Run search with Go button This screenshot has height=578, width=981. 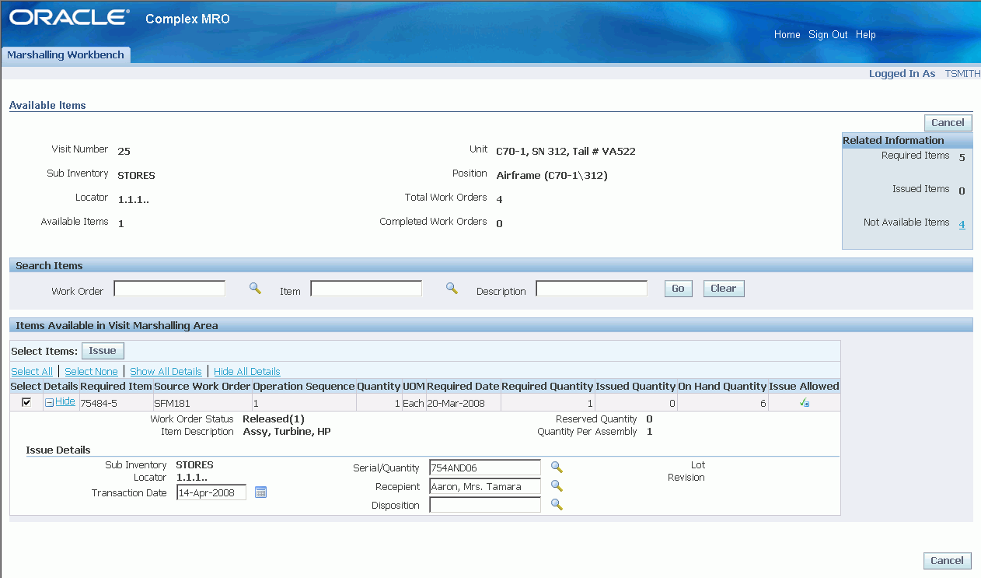pyautogui.click(x=678, y=289)
